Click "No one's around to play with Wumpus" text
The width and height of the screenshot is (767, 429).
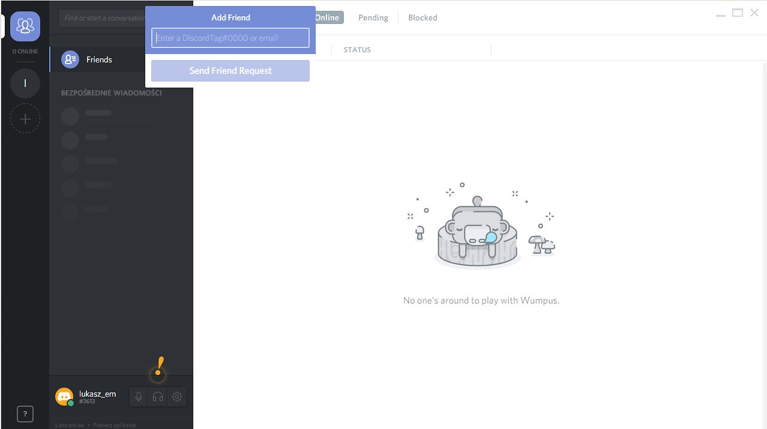click(481, 300)
